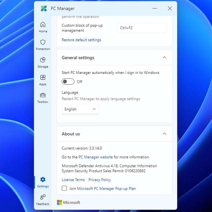Select the Protection shield icon
Screen dimensions: 212x212
[x=43, y=42]
